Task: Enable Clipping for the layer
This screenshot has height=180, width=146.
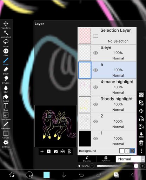Action: point(87,159)
